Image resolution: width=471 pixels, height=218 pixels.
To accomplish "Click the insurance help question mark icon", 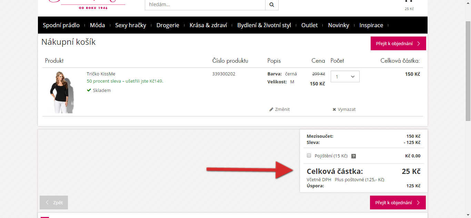I will click(x=353, y=156).
